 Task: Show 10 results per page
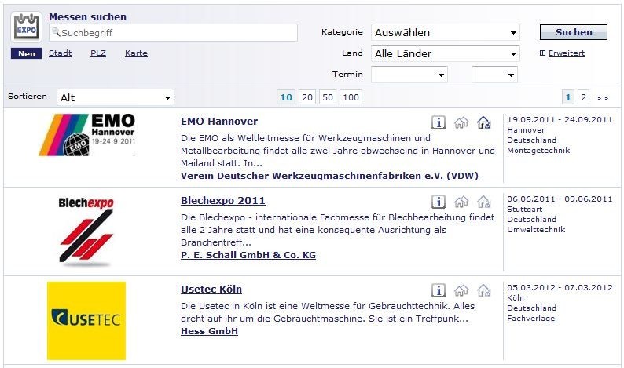(286, 97)
